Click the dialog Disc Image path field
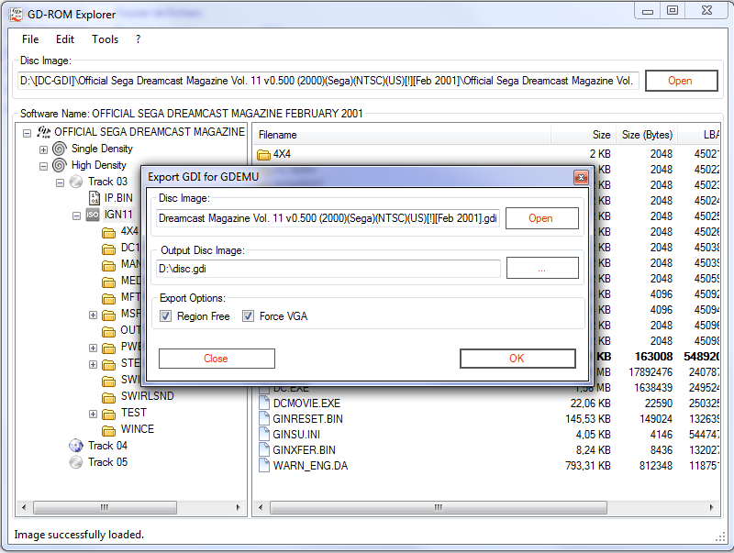The height and width of the screenshot is (553, 734). tap(328, 218)
